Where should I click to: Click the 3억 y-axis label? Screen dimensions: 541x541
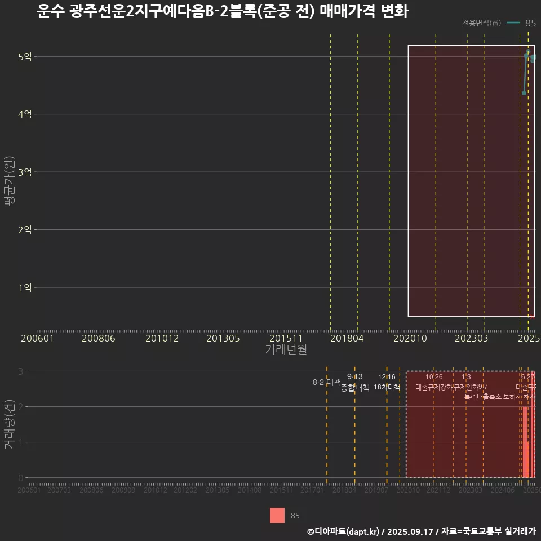click(25, 172)
